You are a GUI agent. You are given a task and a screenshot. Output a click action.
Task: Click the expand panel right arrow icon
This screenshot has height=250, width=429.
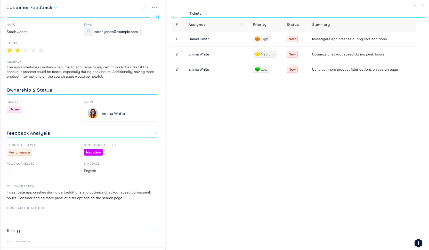(155, 17)
